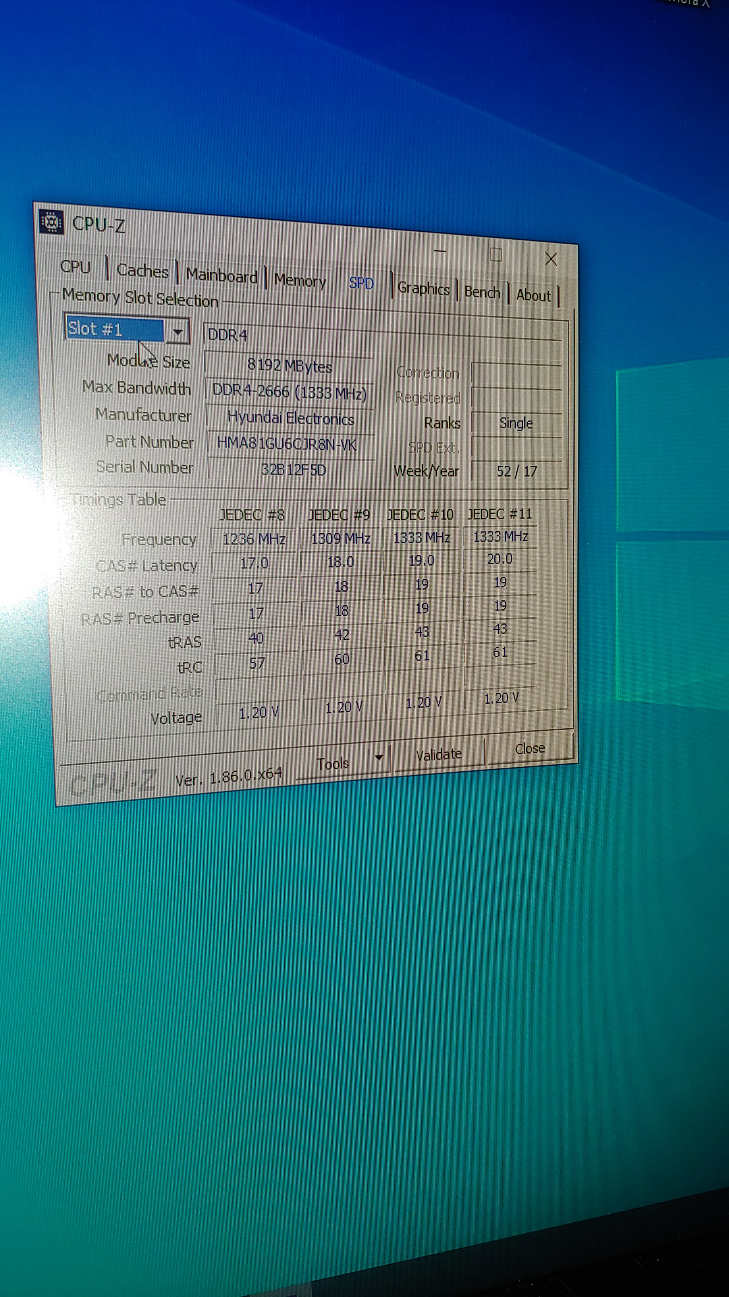Click the Hyundai Electronics manufacturer value
The width and height of the screenshot is (729, 1297).
click(291, 418)
